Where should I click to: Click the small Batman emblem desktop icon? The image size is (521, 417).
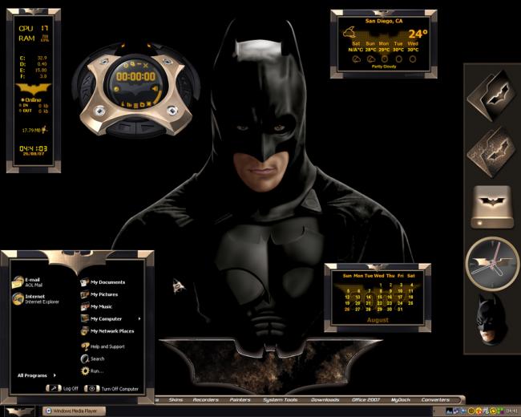point(179,286)
